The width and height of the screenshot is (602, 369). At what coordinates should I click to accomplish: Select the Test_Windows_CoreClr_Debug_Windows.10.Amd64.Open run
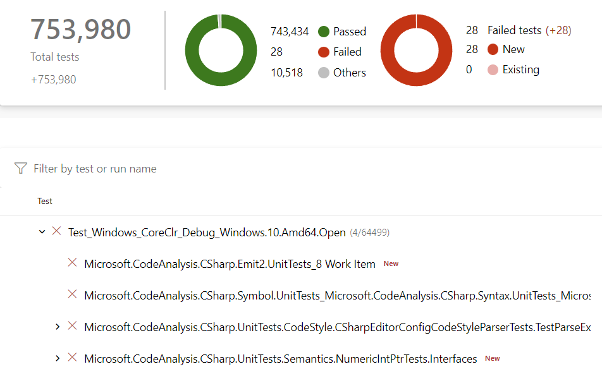point(207,233)
